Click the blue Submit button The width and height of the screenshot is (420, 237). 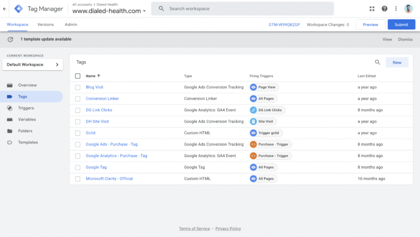(401, 25)
